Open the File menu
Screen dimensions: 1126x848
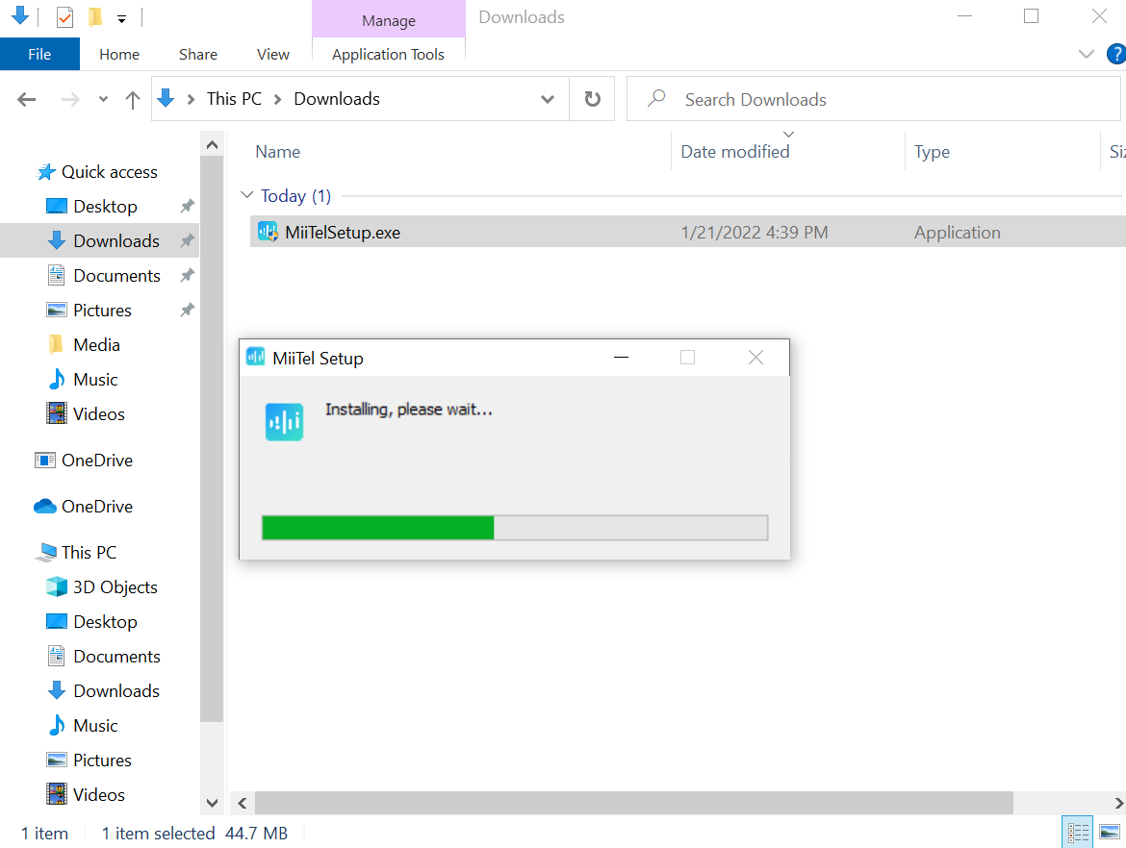[x=39, y=54]
